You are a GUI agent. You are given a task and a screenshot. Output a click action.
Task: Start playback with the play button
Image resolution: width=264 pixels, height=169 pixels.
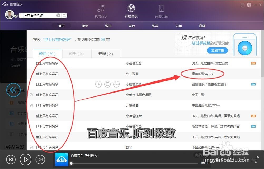[26, 160]
